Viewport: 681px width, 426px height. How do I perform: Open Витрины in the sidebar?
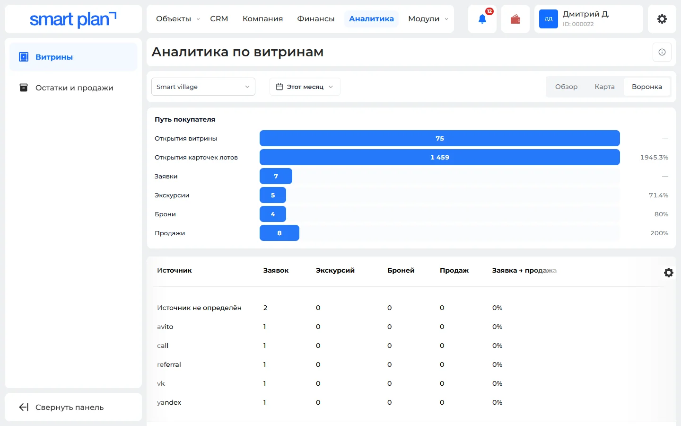click(x=73, y=57)
